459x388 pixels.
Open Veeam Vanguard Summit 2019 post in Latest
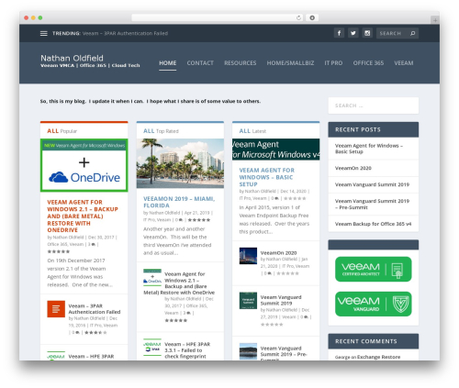[281, 300]
